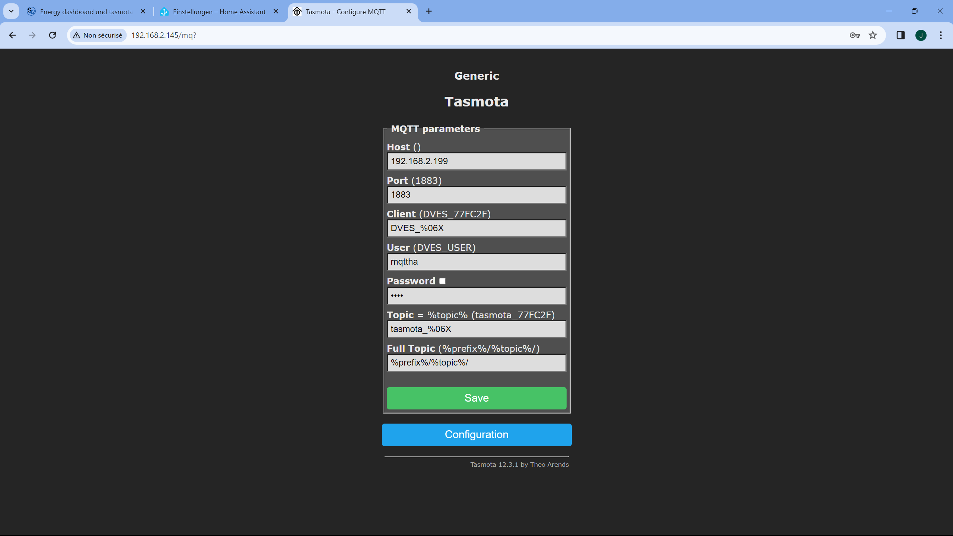Click the Generic module heading

click(476, 76)
